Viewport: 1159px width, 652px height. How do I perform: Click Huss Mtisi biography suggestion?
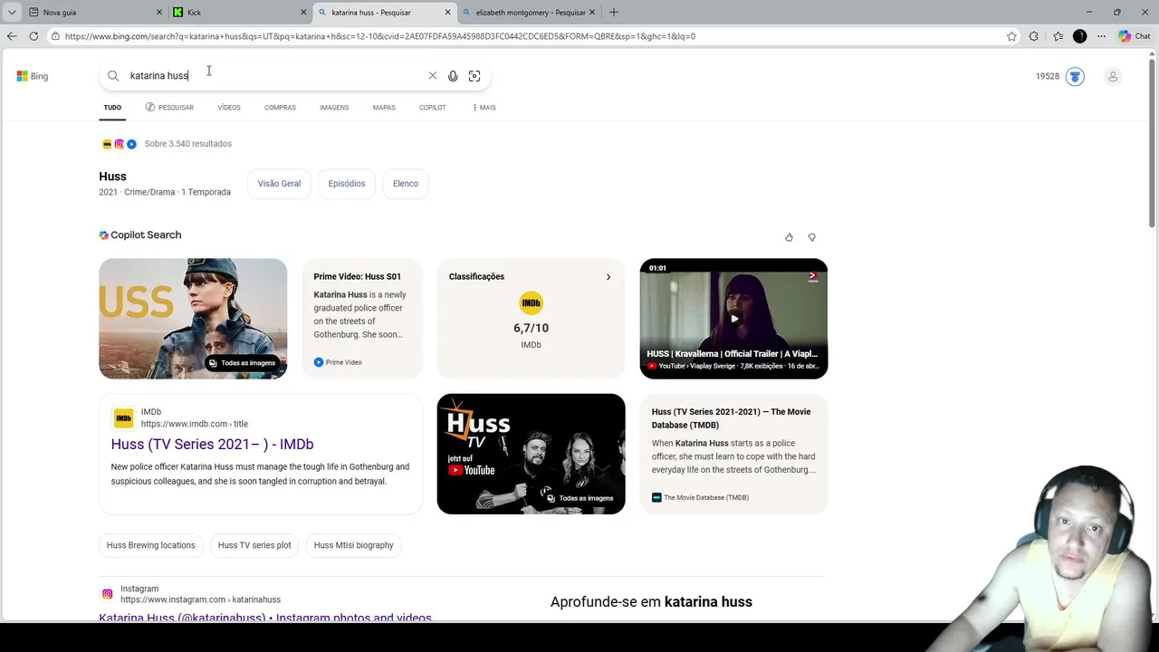353,545
